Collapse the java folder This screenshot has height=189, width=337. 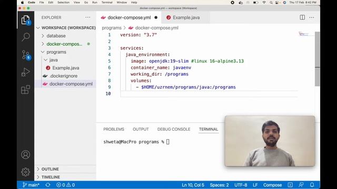(x=46, y=60)
